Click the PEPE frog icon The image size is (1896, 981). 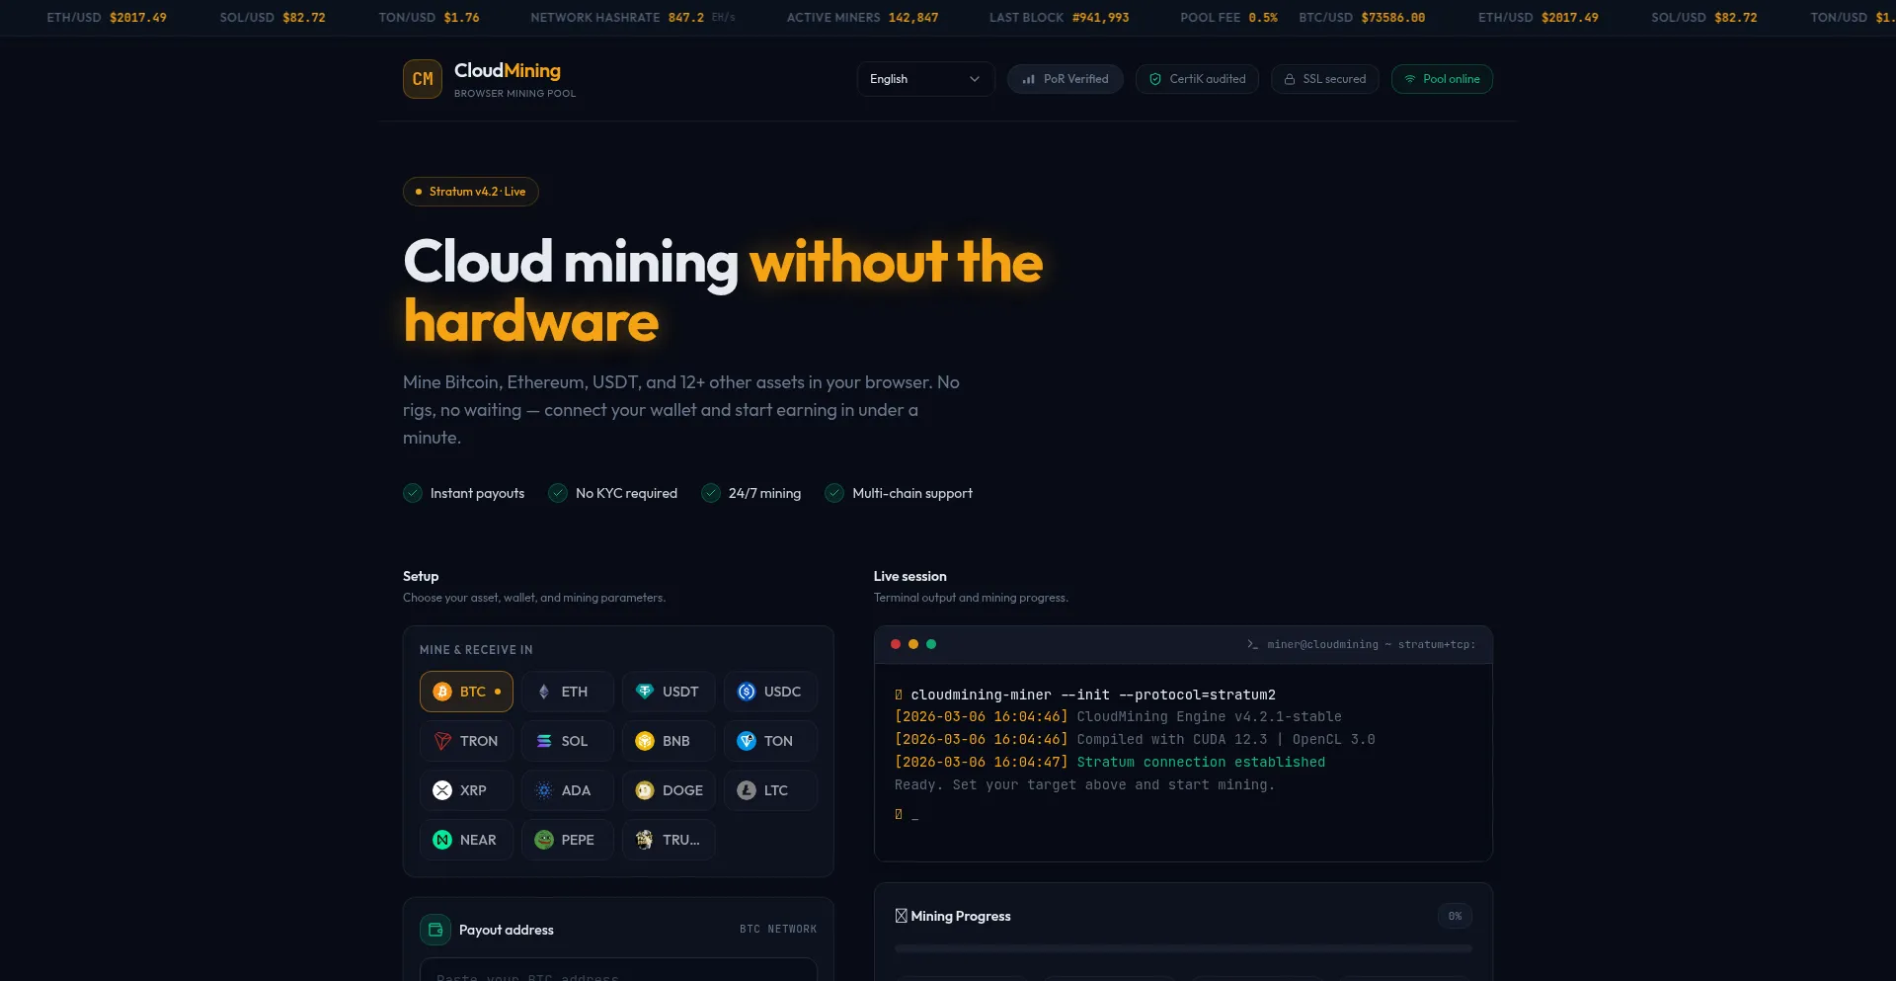click(544, 840)
